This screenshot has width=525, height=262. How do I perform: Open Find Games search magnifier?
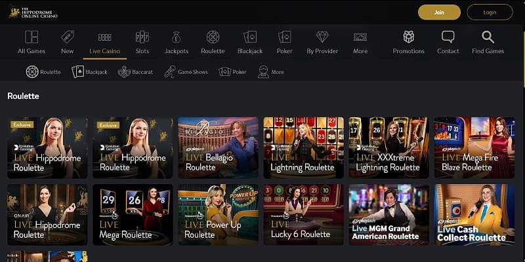pyautogui.click(x=488, y=37)
